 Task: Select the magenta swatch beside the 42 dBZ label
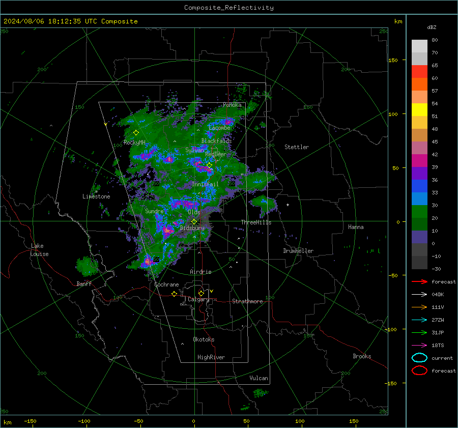tap(419, 160)
